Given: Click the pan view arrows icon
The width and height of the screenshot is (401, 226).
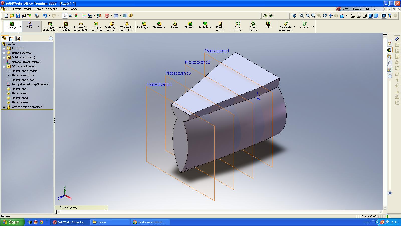Looking at the screenshot, I should click(330, 16).
